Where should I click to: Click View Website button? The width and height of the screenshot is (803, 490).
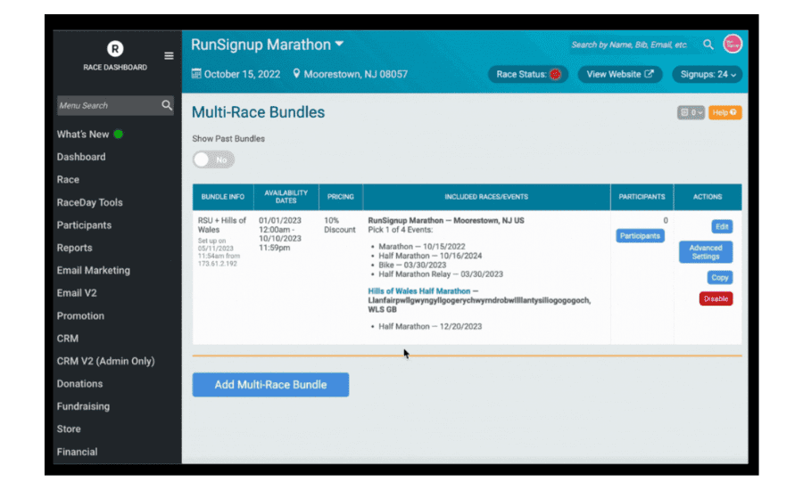coord(620,74)
